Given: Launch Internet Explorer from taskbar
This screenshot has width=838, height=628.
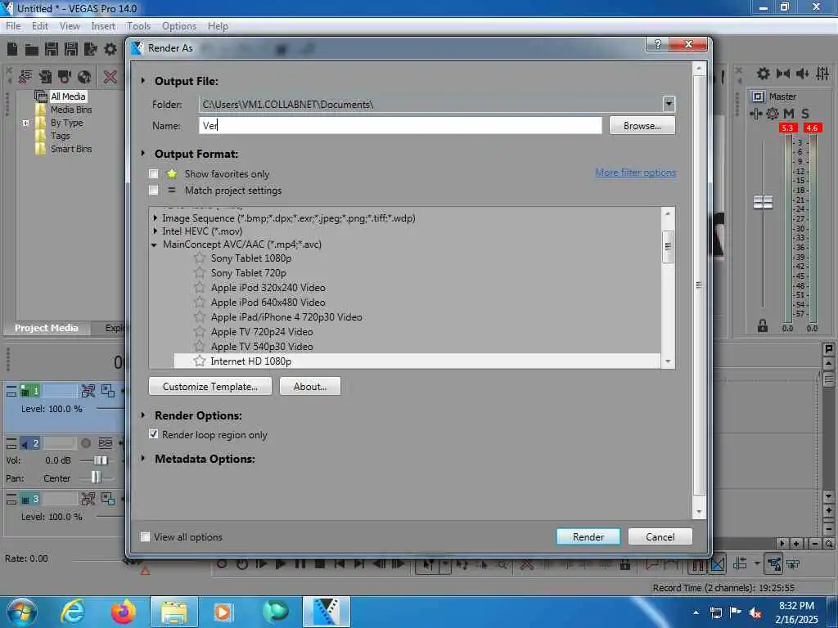Looking at the screenshot, I should pos(72,612).
